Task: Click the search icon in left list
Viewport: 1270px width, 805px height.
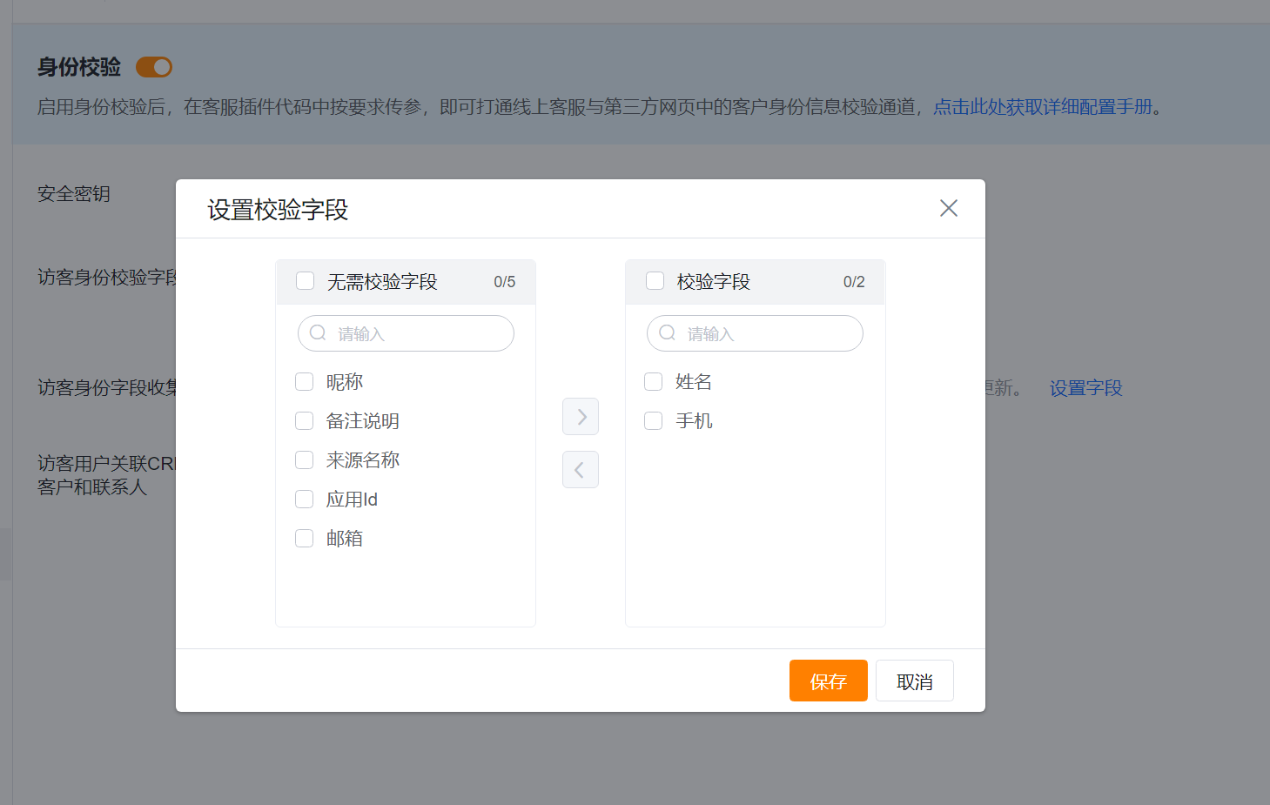Action: (318, 333)
